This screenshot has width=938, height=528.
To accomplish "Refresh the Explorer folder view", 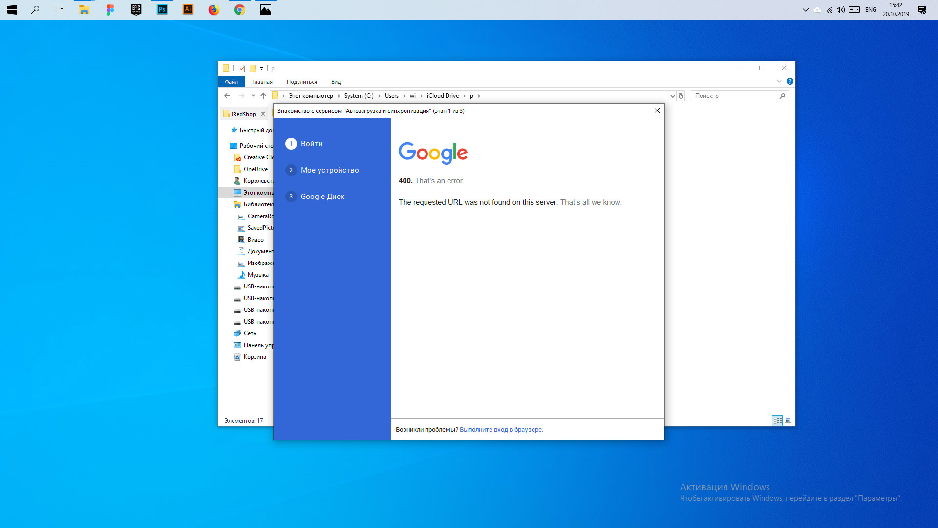I will (x=681, y=96).
